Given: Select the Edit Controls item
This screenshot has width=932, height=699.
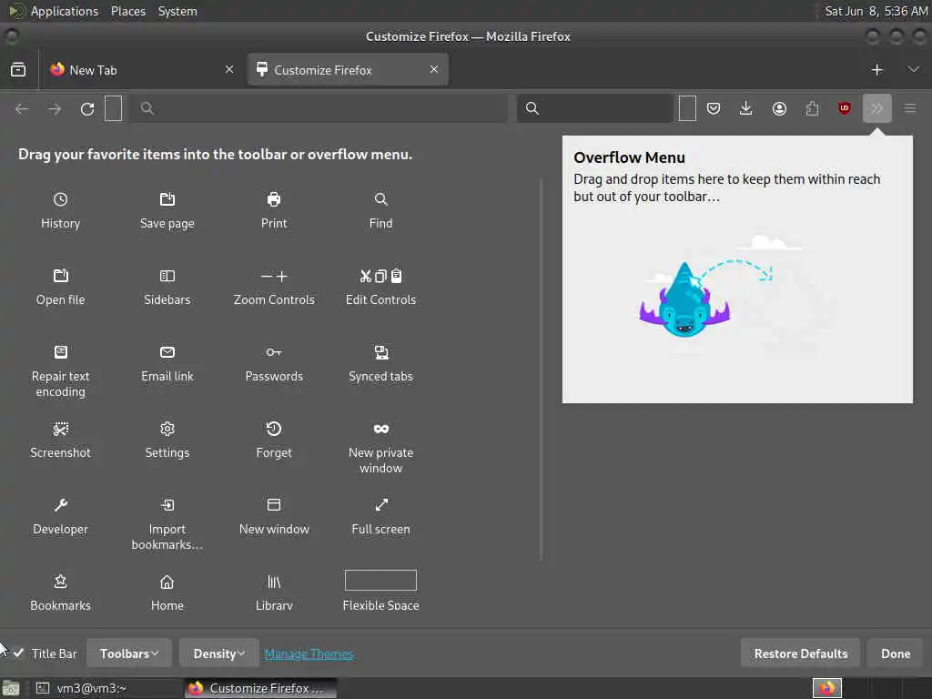Looking at the screenshot, I should tap(380, 287).
